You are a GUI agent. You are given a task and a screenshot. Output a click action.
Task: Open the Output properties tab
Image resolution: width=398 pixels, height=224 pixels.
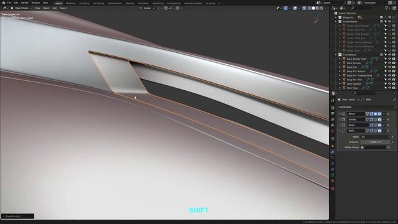[333, 113]
